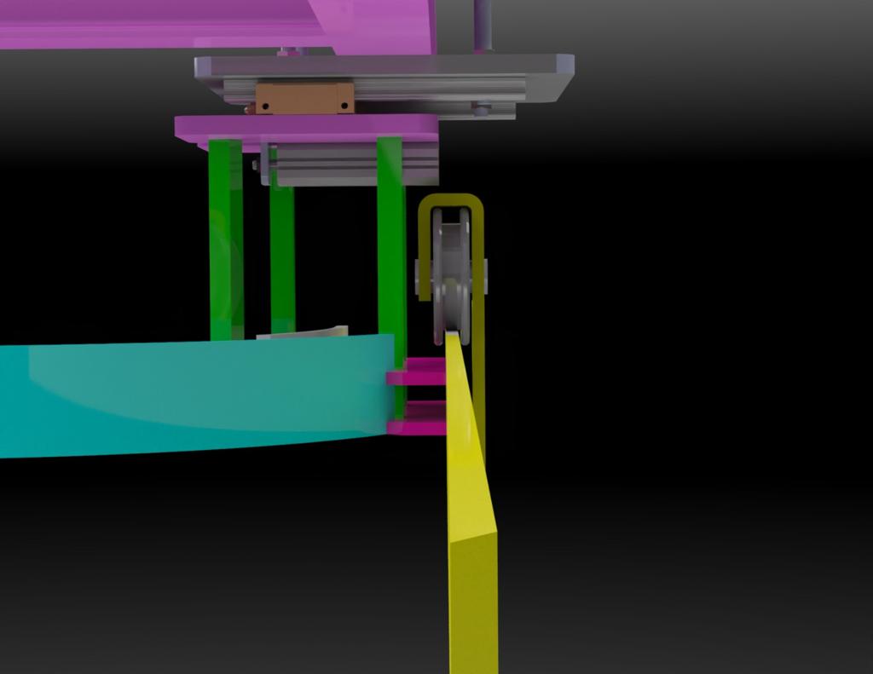Image resolution: width=873 pixels, height=674 pixels.
Task: Select the rightmost green column
Action: (x=391, y=247)
